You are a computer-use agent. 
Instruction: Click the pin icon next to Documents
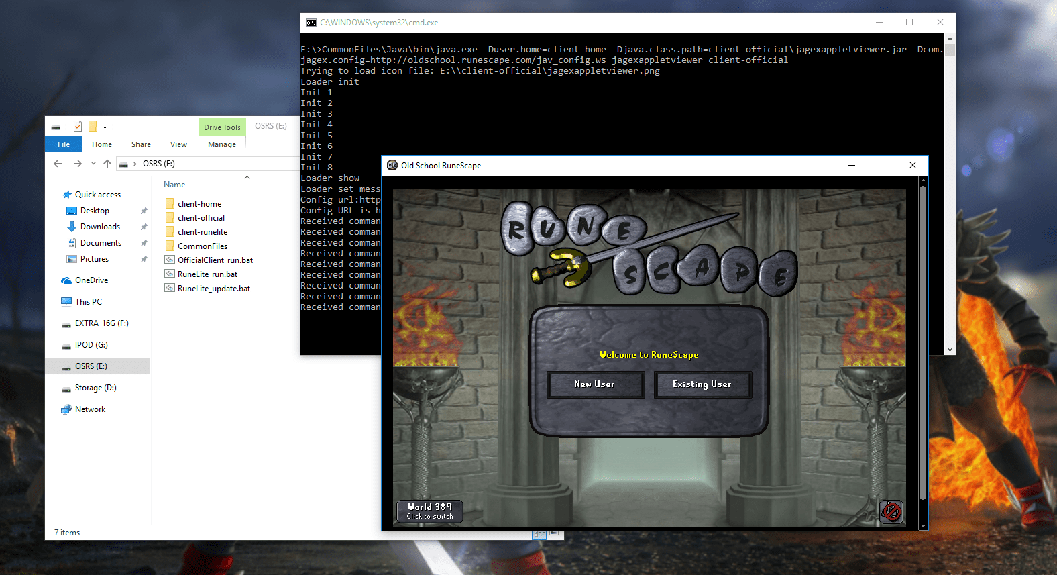tap(144, 243)
